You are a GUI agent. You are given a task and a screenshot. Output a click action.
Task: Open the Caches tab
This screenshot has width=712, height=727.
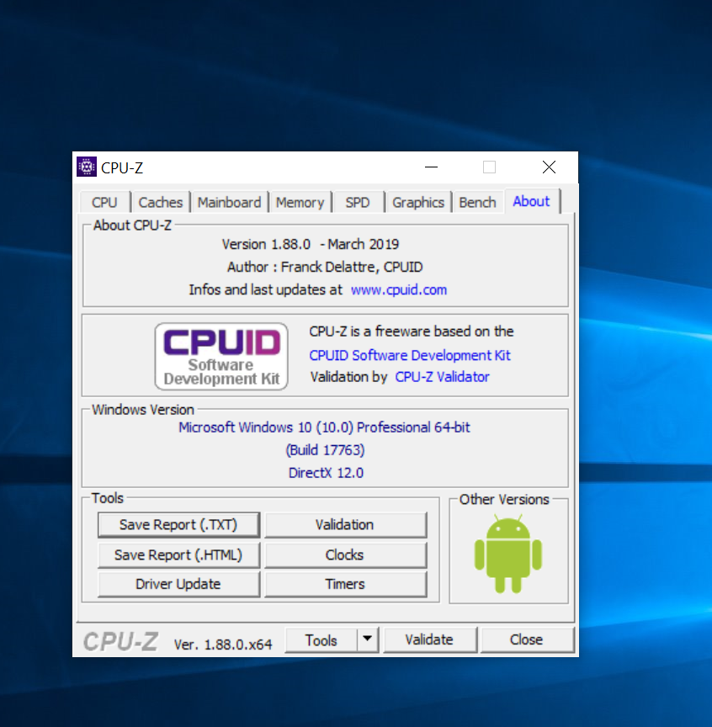161,203
